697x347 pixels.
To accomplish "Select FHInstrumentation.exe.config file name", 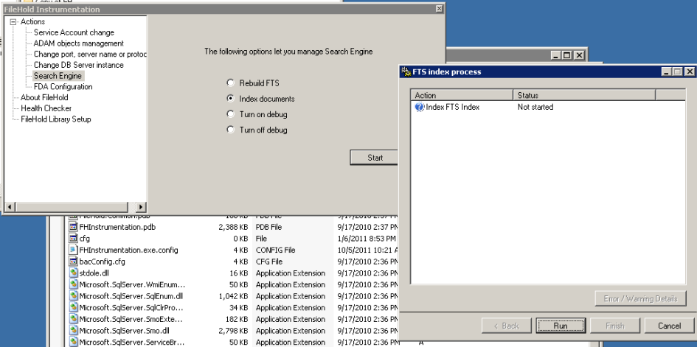I will point(128,250).
